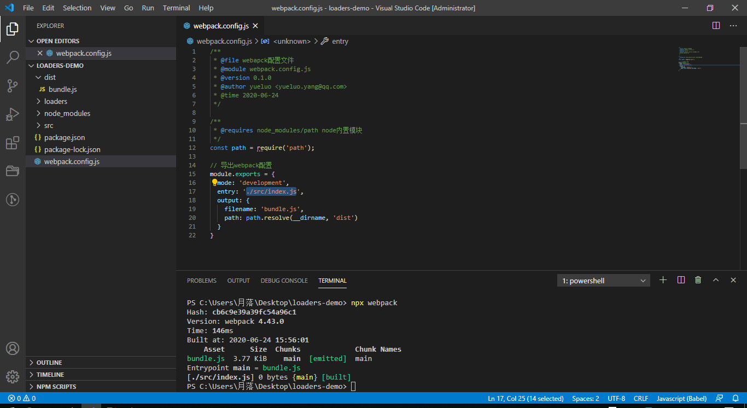Open the Search view in activity bar
747x408 pixels.
click(13, 57)
